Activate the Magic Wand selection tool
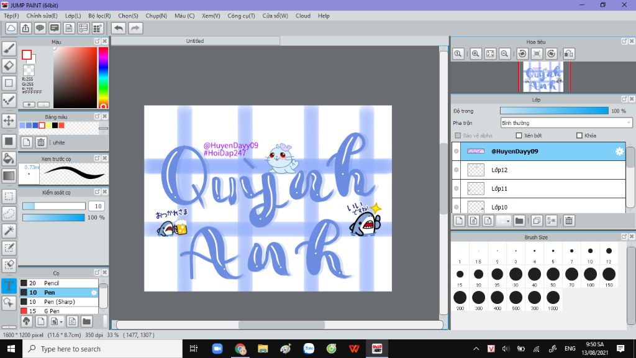The image size is (636, 358). pos(9,231)
